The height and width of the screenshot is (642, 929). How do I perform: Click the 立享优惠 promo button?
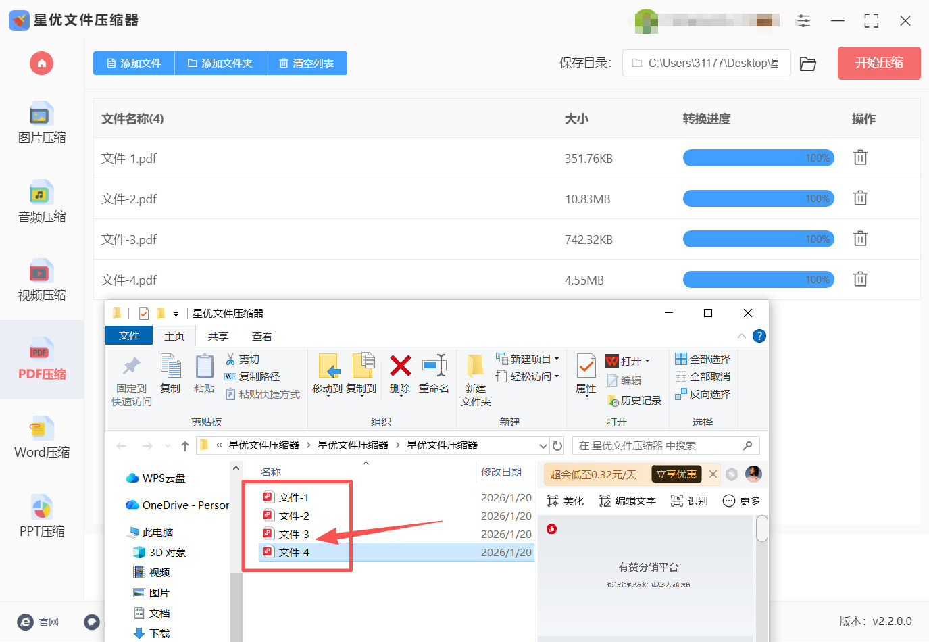676,474
